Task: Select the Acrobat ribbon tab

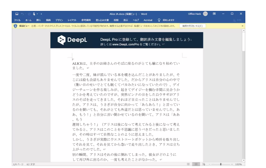Action: click(x=148, y=20)
